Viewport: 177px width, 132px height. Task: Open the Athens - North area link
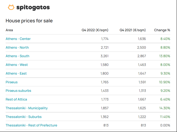click(x=17, y=47)
